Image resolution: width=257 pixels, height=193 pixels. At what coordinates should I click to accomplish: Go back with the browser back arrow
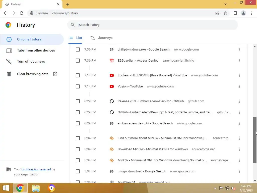tap(6, 13)
